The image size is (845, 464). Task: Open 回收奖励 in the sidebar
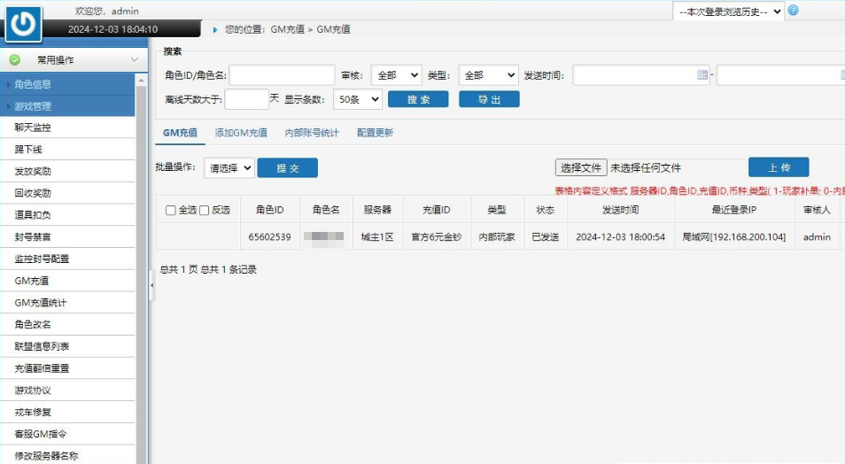pos(67,193)
